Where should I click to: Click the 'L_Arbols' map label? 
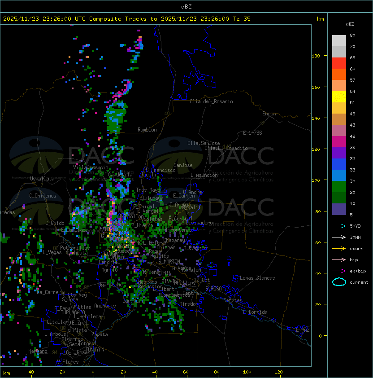[x=56, y=334]
